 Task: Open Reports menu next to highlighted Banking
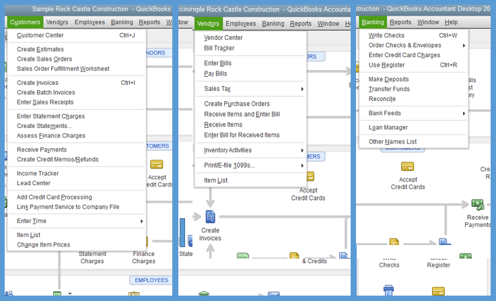pos(400,22)
